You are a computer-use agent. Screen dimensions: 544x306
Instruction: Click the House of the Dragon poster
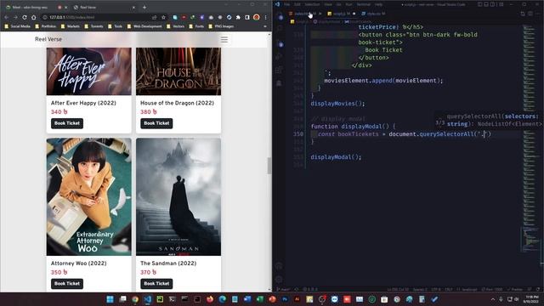tap(178, 71)
